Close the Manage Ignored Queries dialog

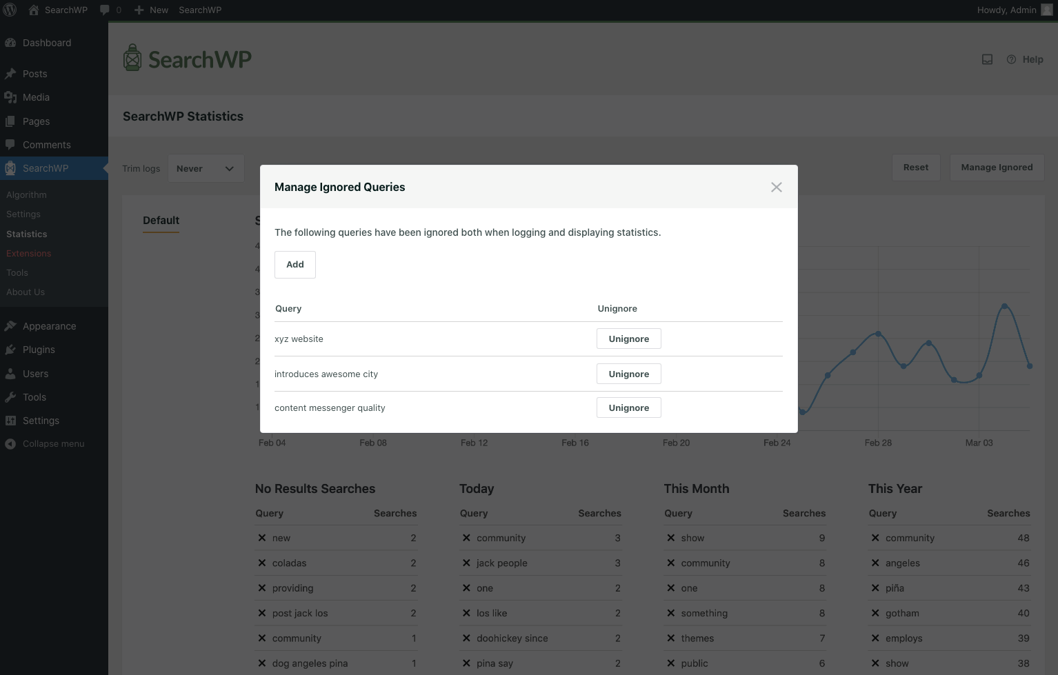(776, 188)
